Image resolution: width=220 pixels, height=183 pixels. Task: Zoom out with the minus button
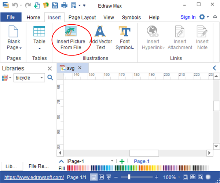point(116,177)
